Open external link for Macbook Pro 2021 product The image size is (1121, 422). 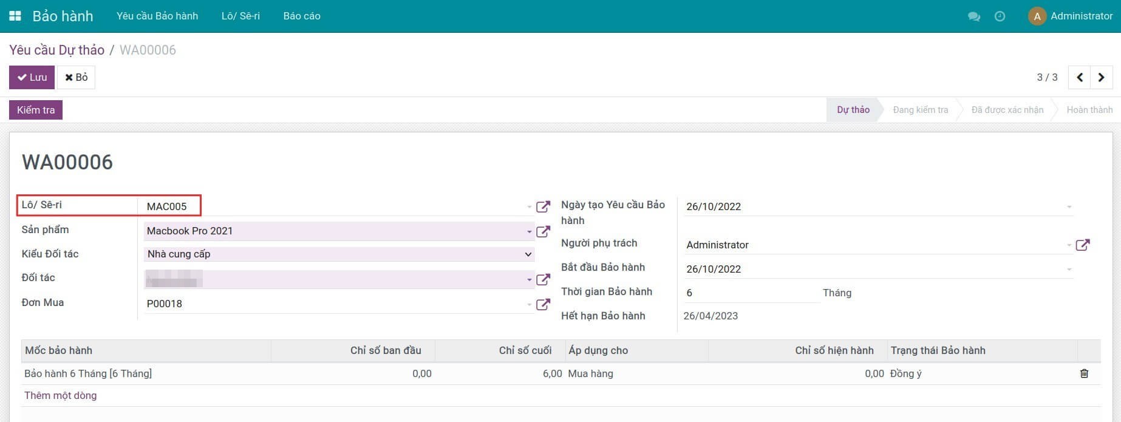pyautogui.click(x=543, y=231)
